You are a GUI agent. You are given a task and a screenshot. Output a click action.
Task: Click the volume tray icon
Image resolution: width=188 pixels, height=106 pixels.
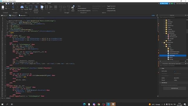172,104
